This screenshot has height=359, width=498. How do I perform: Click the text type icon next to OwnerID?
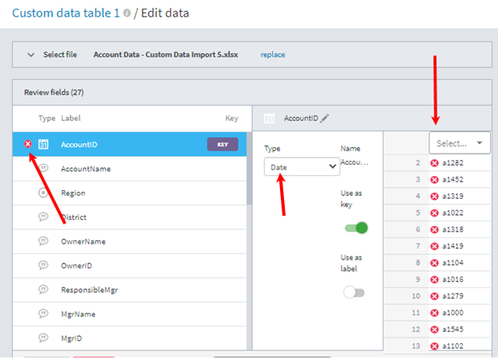pyautogui.click(x=43, y=265)
